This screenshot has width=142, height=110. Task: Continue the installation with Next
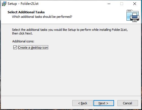[x=104, y=103]
